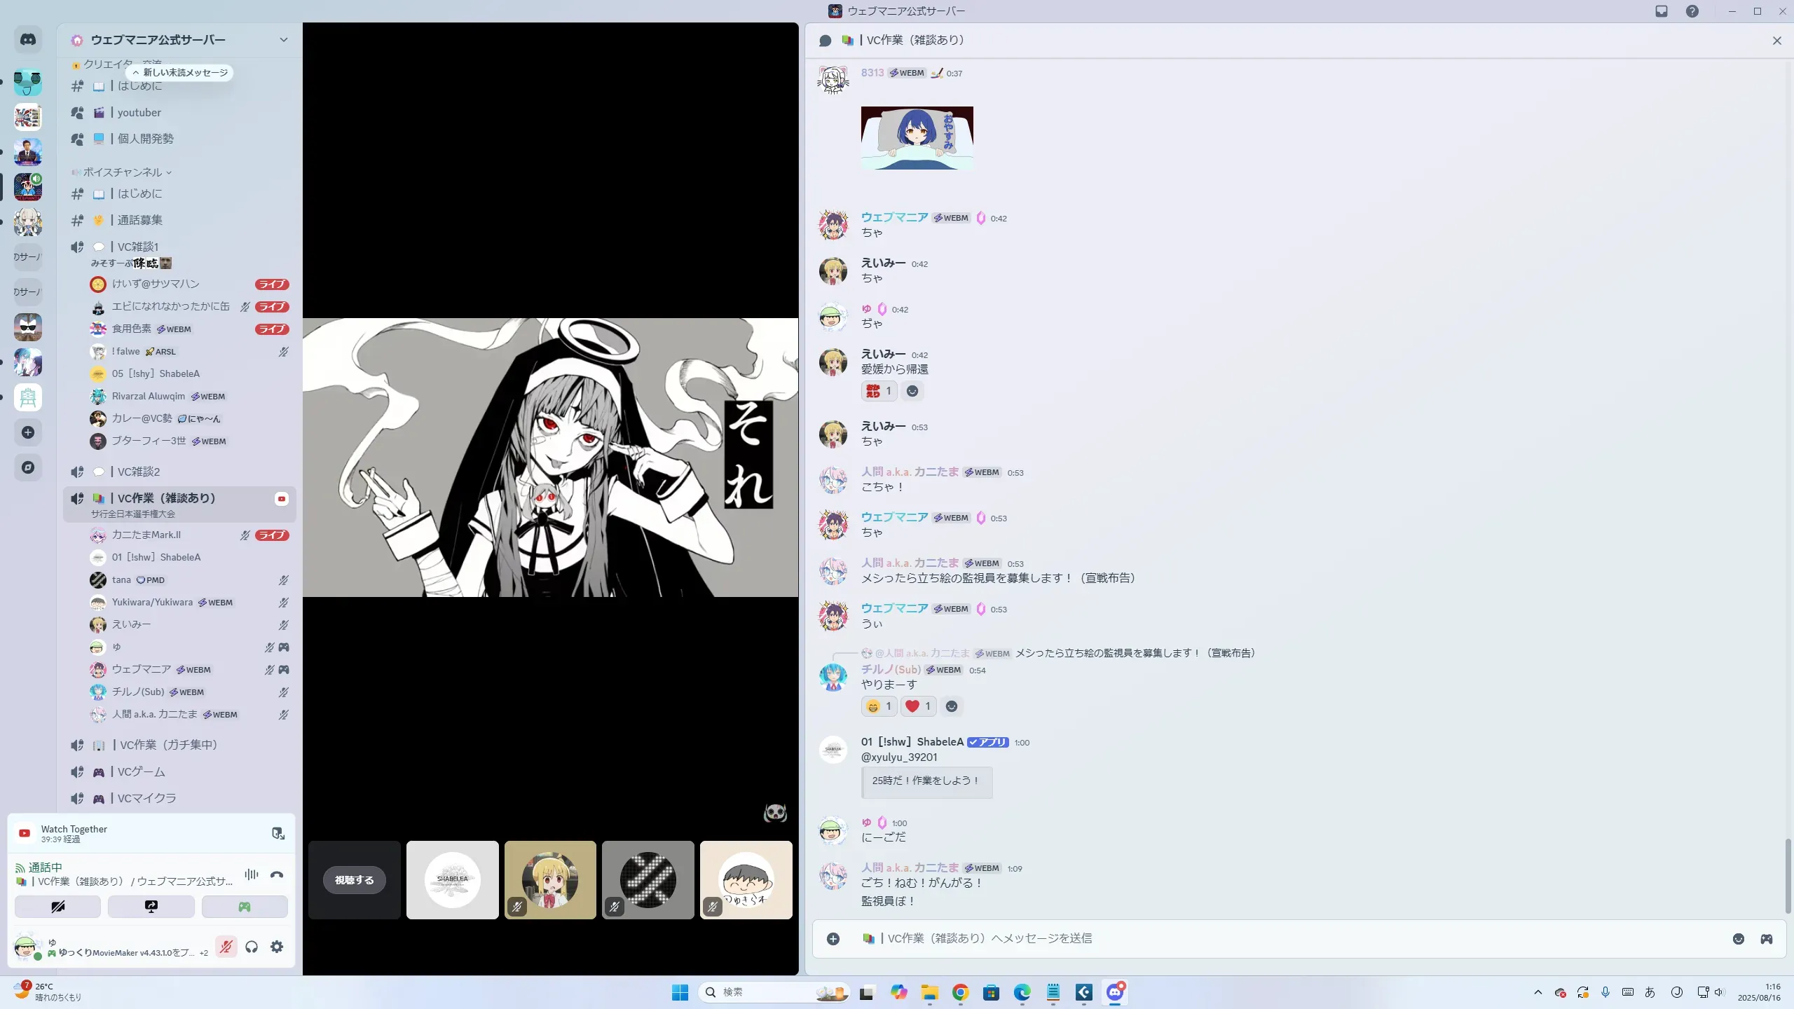Open the Discover servers compass icon
The image size is (1794, 1009).
click(28, 467)
